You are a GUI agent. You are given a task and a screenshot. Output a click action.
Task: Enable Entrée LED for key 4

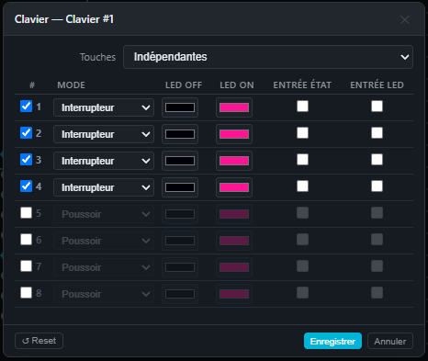pos(377,186)
